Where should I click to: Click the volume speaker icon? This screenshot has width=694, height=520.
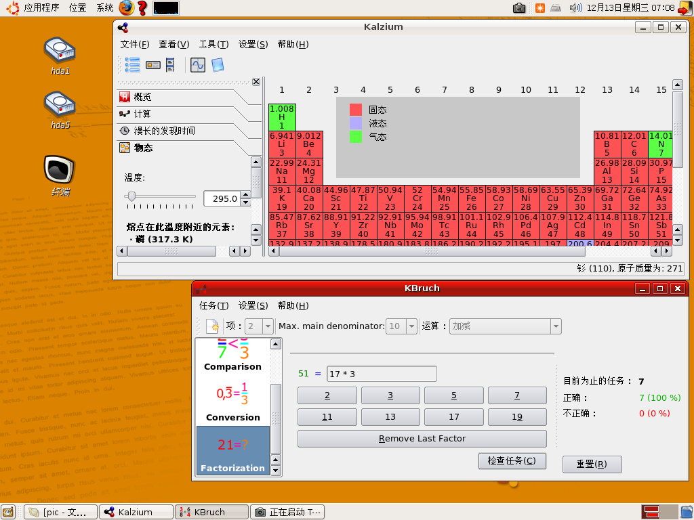point(575,8)
